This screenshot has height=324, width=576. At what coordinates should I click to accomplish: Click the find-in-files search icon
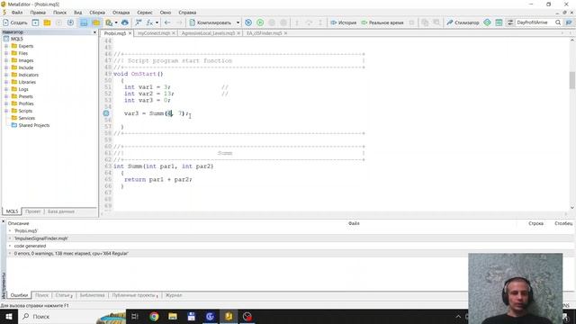[x=109, y=22]
